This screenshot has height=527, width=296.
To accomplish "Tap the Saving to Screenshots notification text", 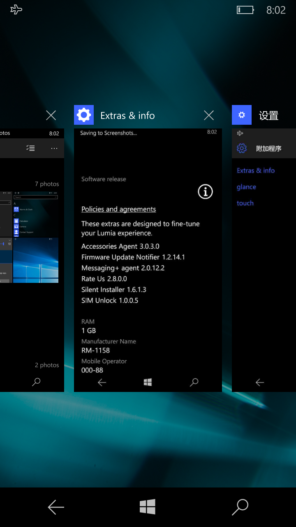I will coord(109,133).
